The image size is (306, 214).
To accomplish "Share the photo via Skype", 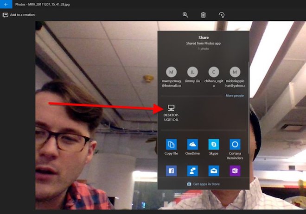I will pos(214,147).
